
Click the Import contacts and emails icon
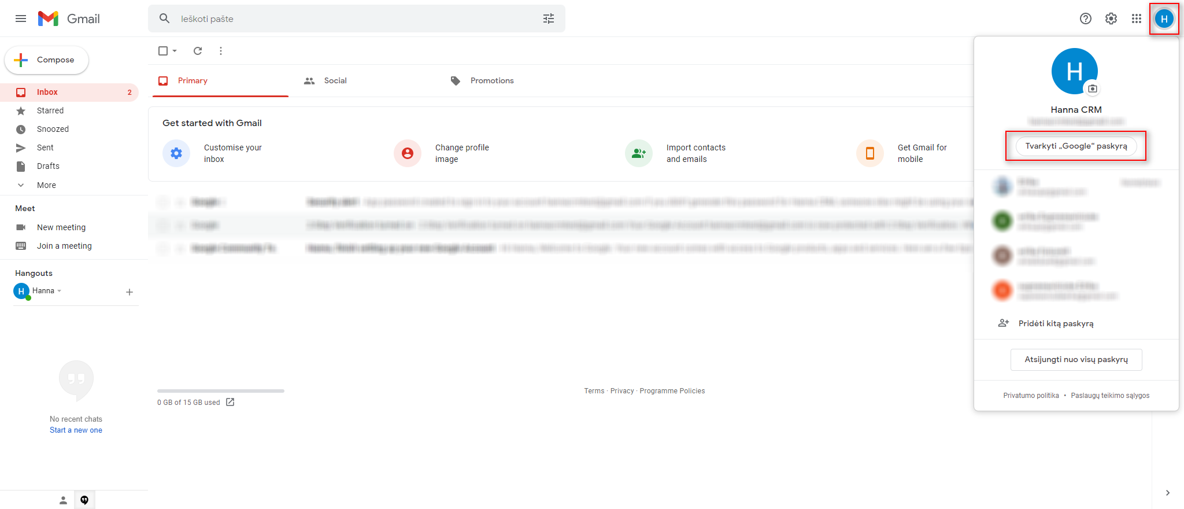click(x=639, y=153)
